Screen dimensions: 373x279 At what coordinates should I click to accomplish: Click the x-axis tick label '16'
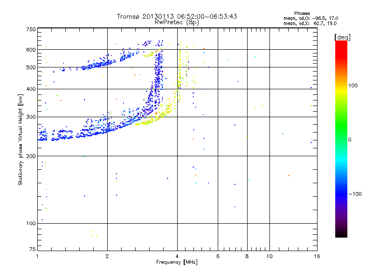tap(317, 256)
